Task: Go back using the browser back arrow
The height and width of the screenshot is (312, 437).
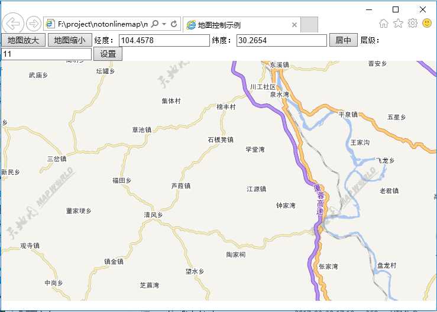Action: click(x=13, y=24)
